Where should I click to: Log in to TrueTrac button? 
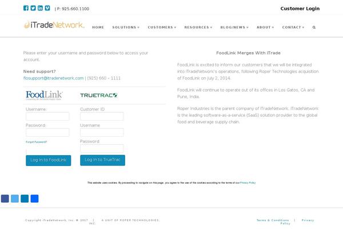pyautogui.click(x=102, y=160)
